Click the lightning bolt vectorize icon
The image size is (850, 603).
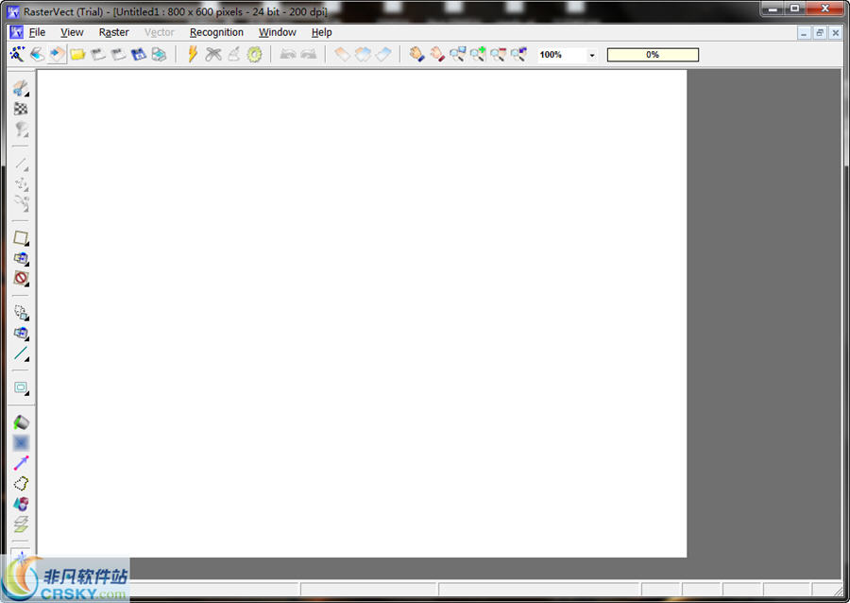click(x=193, y=55)
